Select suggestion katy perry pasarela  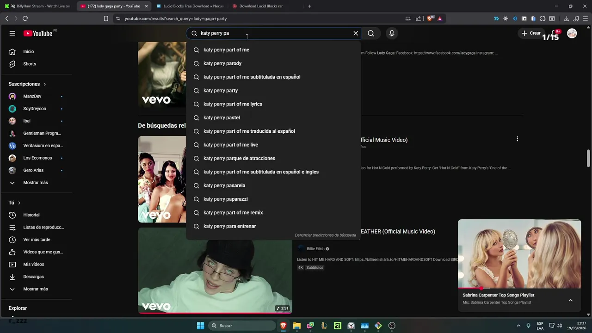point(273,185)
